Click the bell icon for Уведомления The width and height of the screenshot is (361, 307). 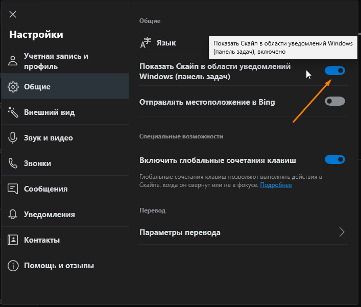13,214
